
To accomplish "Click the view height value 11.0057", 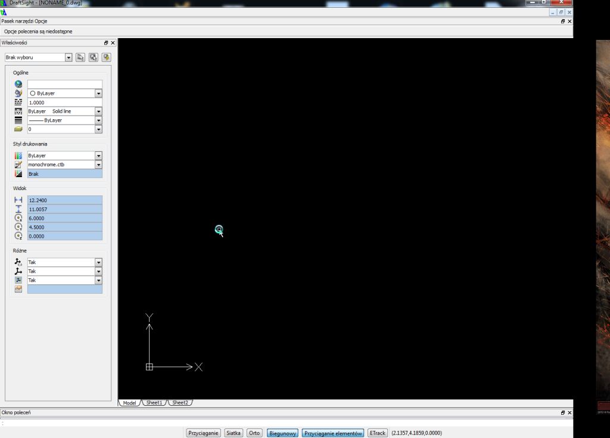I will tap(65, 209).
